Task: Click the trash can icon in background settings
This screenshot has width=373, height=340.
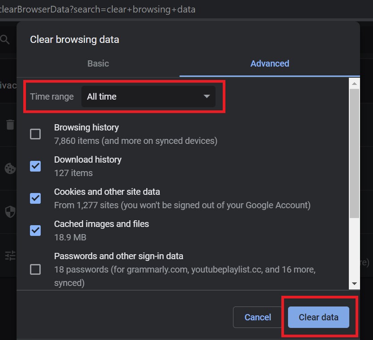Action: [x=10, y=125]
